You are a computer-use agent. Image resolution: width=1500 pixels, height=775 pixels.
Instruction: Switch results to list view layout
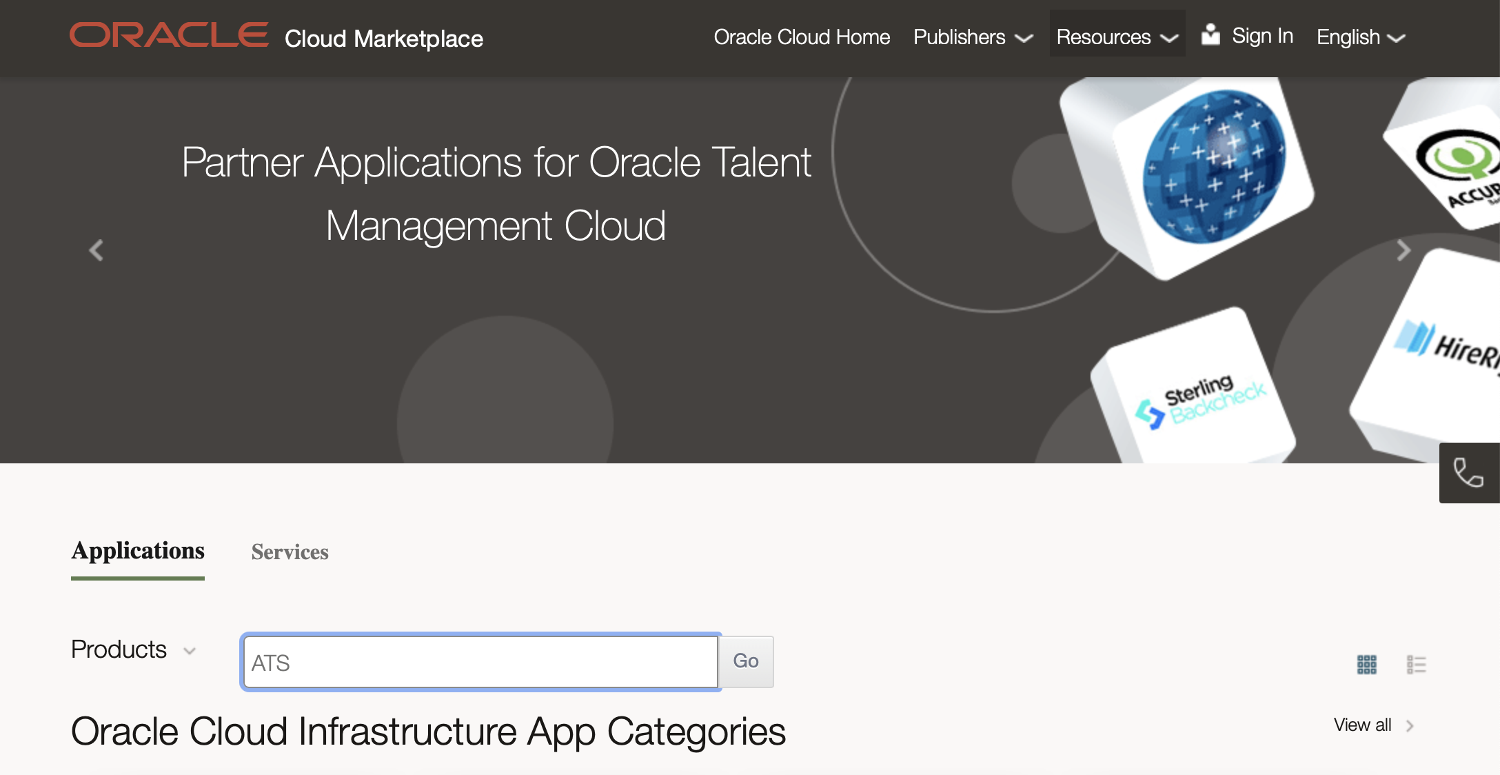click(x=1418, y=663)
